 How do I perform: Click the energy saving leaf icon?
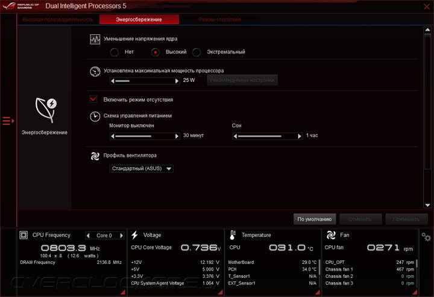point(46,110)
